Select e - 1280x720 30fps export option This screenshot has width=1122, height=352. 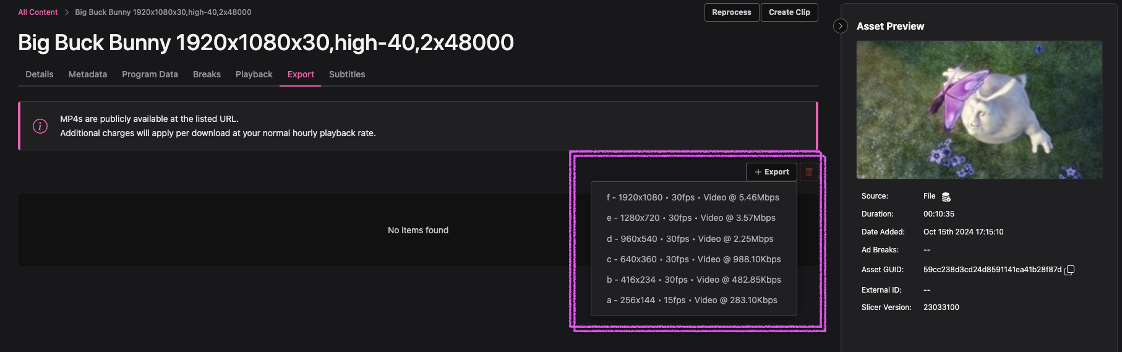tap(693, 218)
